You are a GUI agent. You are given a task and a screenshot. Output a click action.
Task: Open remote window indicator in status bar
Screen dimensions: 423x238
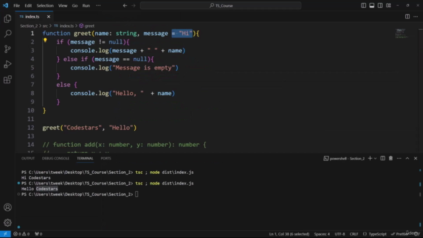[5, 234]
